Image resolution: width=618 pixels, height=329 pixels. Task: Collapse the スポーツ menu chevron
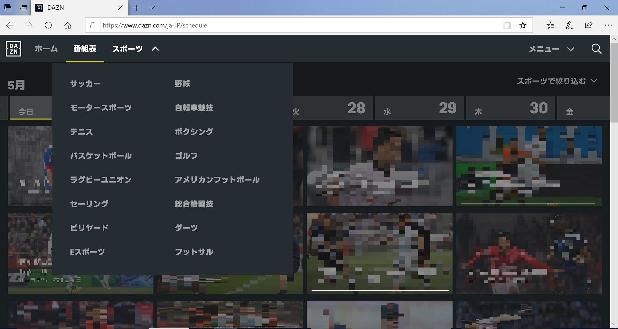tap(155, 49)
